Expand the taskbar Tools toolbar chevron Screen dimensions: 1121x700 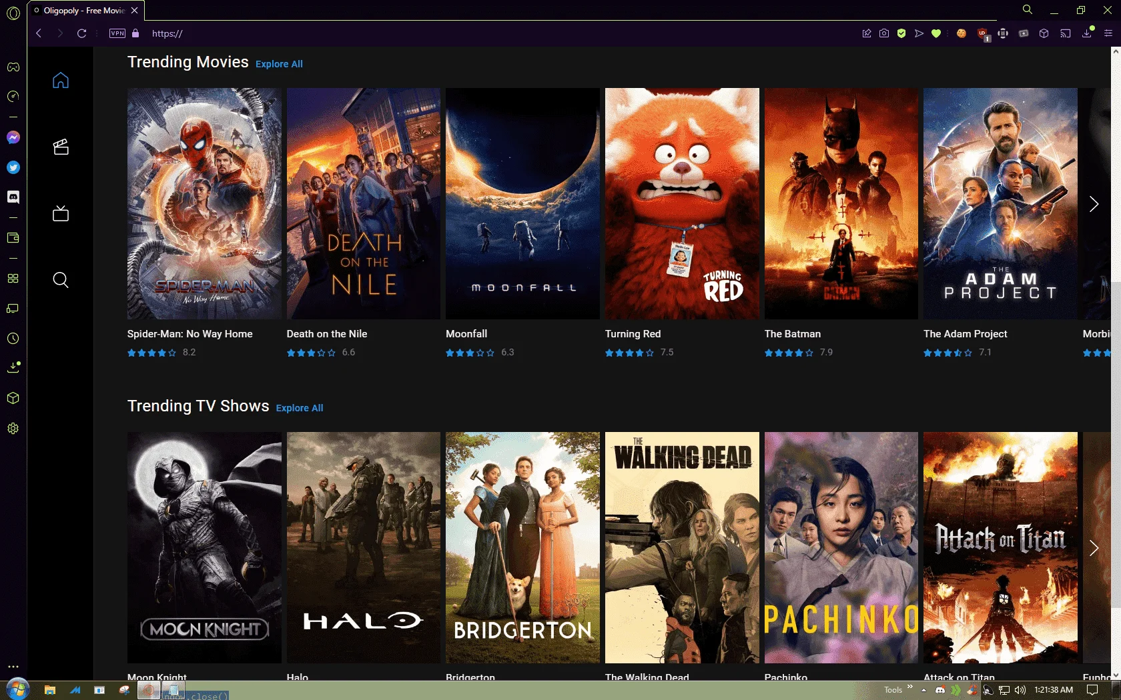(909, 687)
